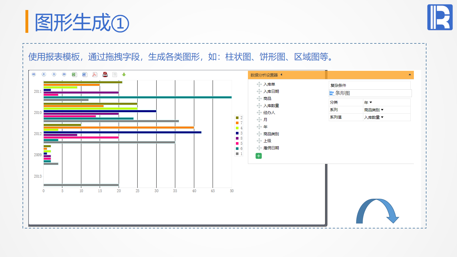Screen dimensions: 457x257
Task: Go to the next report page
Action: tap(54, 74)
